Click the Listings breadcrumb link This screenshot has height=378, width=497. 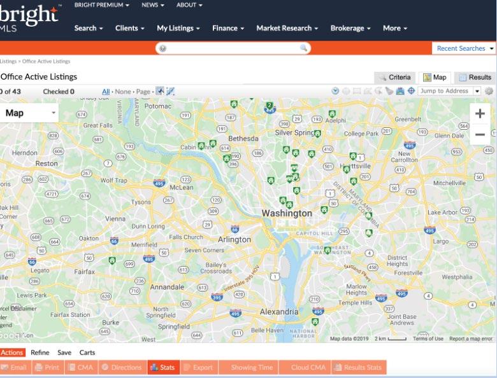[8, 61]
